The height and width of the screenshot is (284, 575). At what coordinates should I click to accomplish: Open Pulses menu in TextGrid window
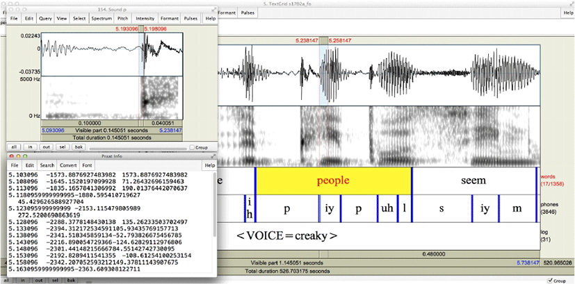click(247, 12)
